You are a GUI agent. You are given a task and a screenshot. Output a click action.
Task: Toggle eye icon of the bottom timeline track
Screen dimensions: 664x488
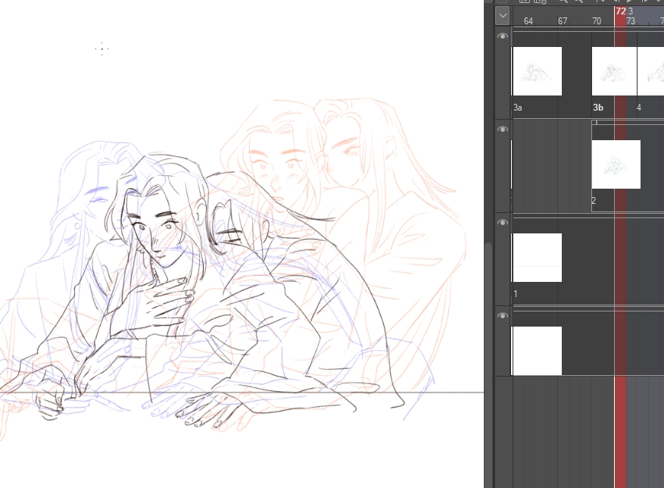click(503, 316)
